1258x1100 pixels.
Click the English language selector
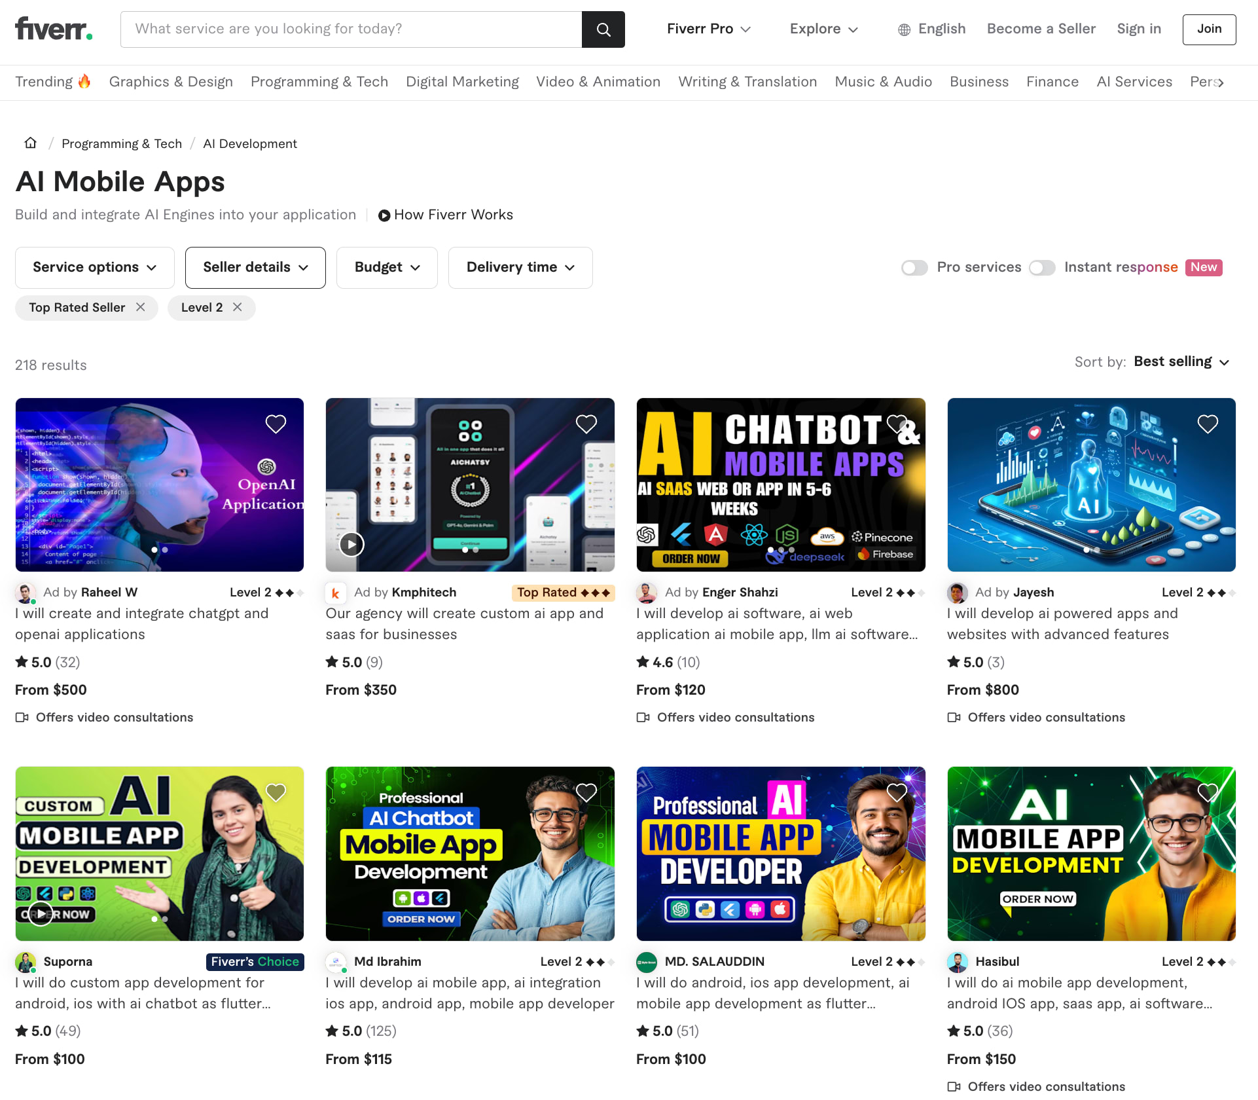coord(932,29)
